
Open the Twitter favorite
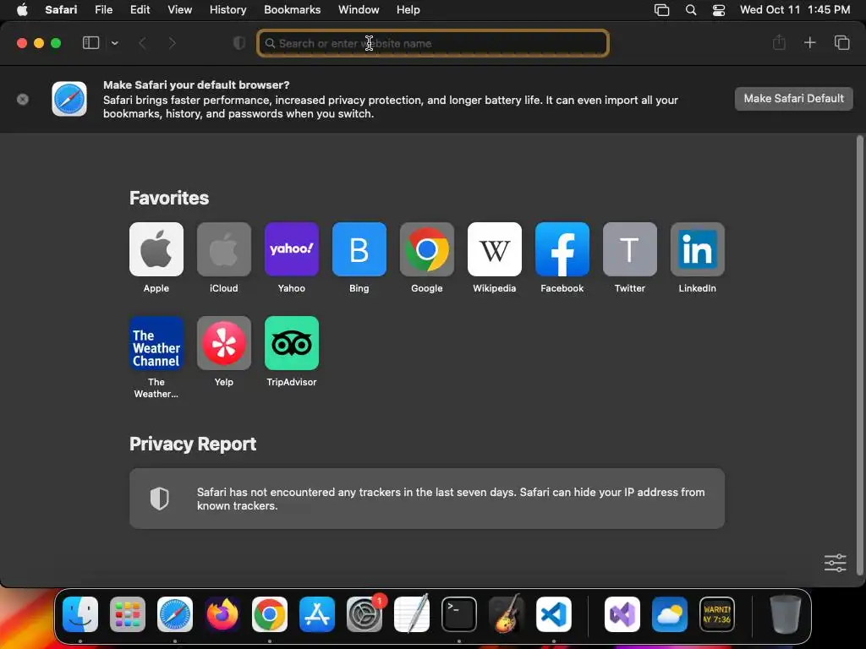pos(629,249)
